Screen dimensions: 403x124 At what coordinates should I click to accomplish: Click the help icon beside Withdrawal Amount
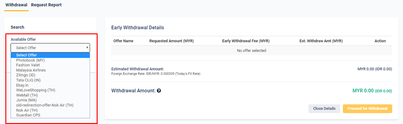point(159,91)
